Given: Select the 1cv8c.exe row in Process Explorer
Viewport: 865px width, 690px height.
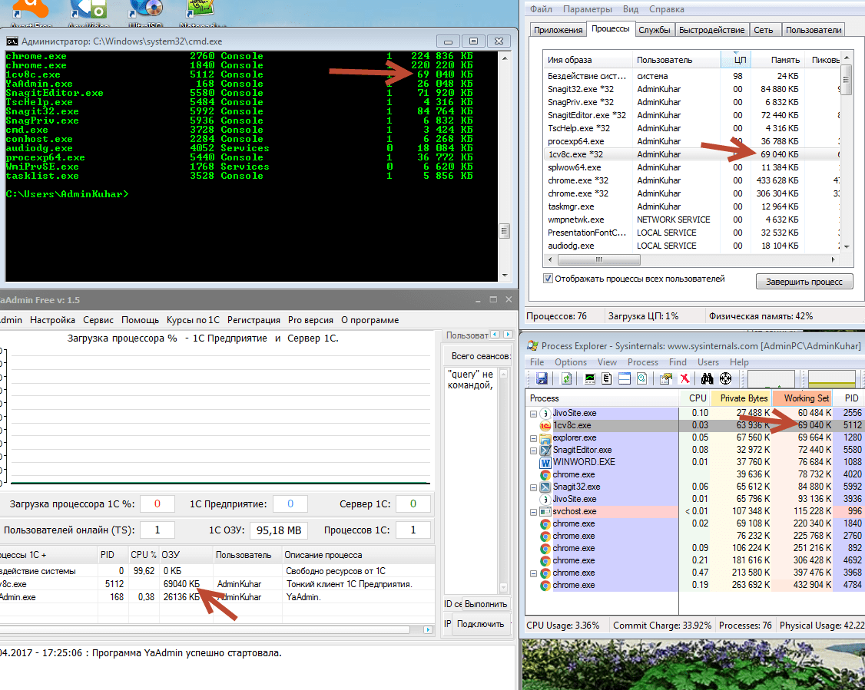Looking at the screenshot, I should [572, 425].
